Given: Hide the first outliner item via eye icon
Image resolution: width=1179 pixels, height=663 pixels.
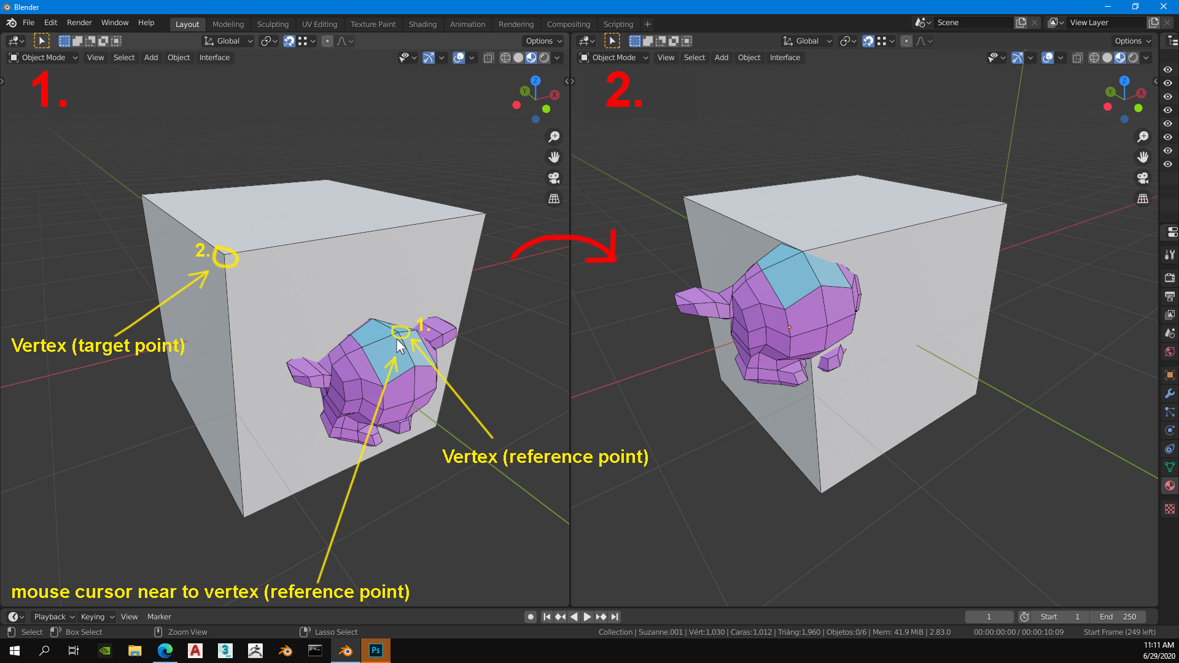Looking at the screenshot, I should click(x=1168, y=69).
